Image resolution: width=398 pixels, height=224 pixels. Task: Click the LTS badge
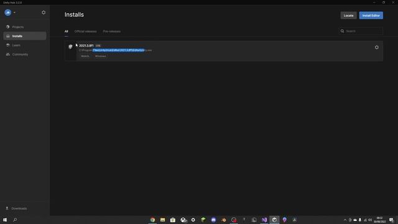tap(98, 45)
